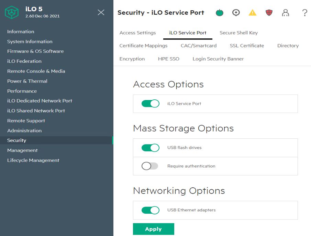The image size is (311, 236).
Task: Click the green power status icon
Action: [219, 13]
